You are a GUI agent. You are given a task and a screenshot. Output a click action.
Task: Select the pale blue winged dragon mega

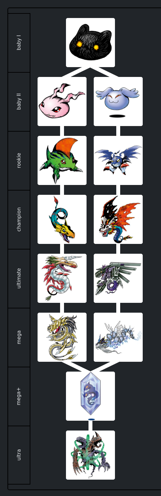(118, 337)
